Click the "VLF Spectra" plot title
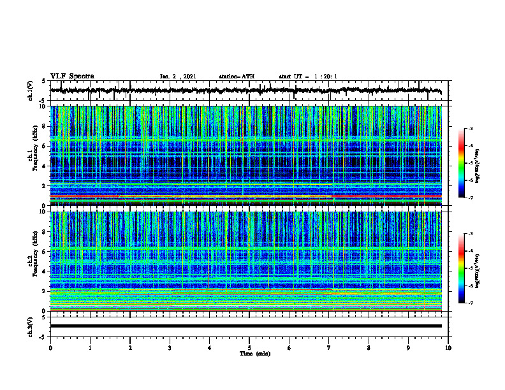505x390 pixels. coord(72,76)
